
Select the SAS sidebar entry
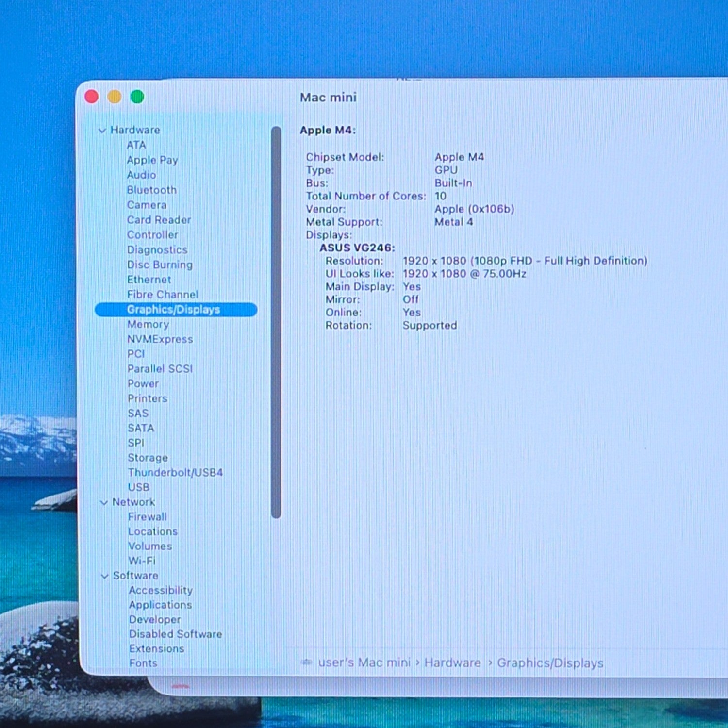click(x=138, y=414)
